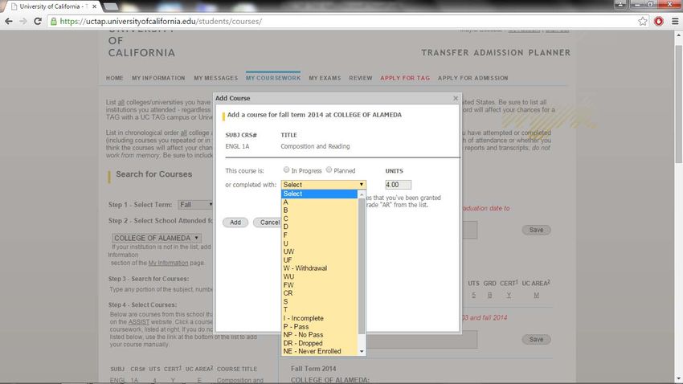
Task: Select the In Progress radio button
Action: point(286,170)
